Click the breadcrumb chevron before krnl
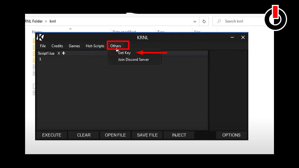Viewport: 299px width, 168px height. click(46, 21)
